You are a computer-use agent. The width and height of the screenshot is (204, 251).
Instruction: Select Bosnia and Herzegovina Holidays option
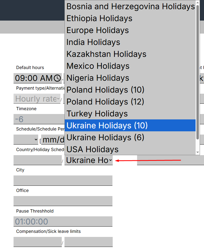(x=130, y=6)
